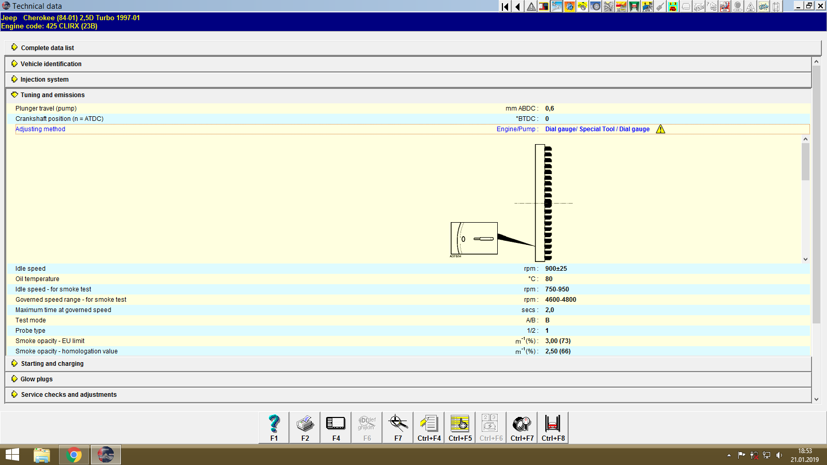This screenshot has height=465, width=827.
Task: Click the warning triangle icon in the top toolbar
Action: (x=530, y=7)
